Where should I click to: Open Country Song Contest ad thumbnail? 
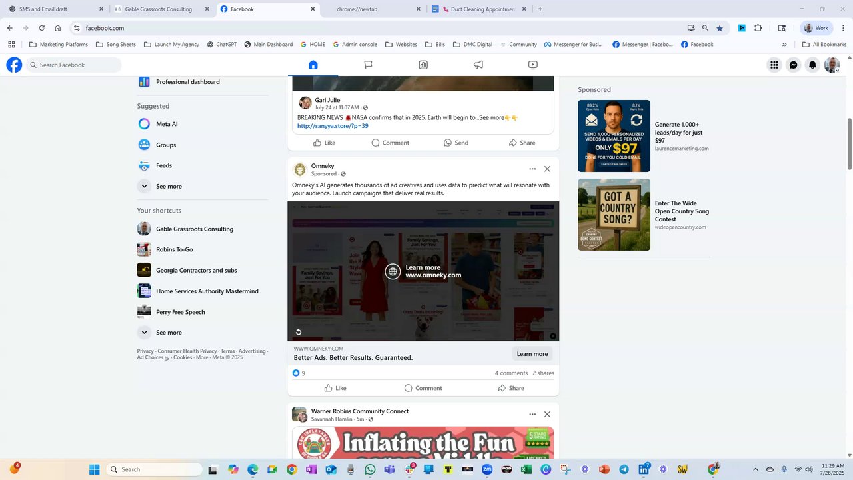point(614,215)
